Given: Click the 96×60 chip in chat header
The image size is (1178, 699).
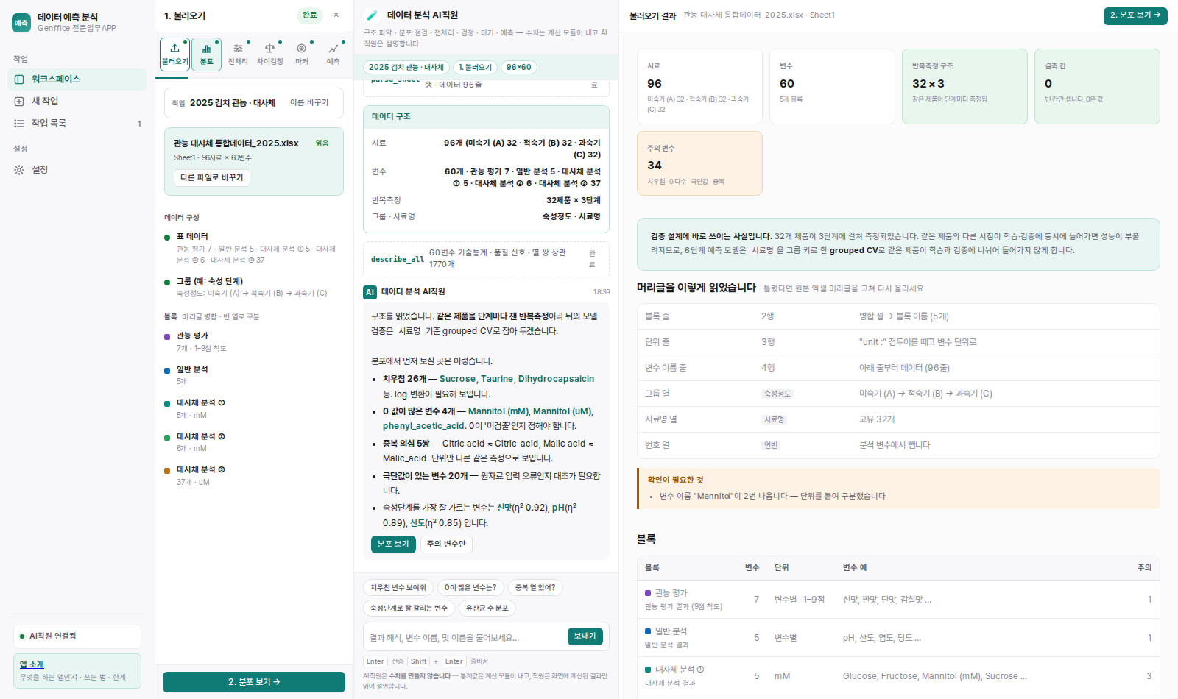Looking at the screenshot, I should coord(519,67).
